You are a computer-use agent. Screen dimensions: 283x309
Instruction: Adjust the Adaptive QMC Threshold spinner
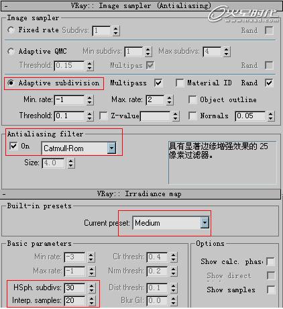coord(89,66)
